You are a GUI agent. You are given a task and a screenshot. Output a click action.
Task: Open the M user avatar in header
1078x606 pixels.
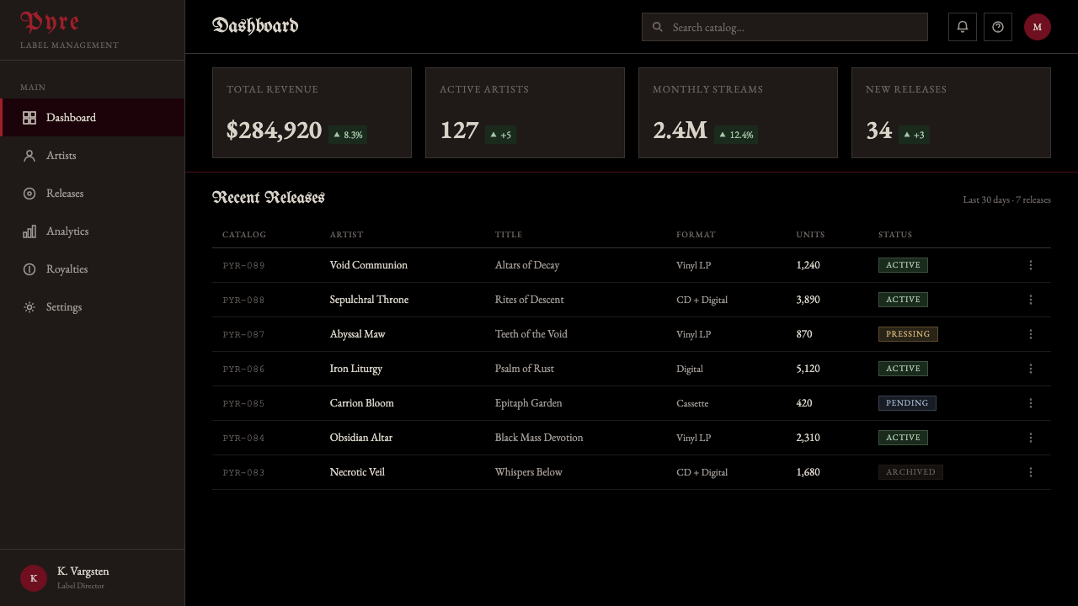click(x=1038, y=27)
